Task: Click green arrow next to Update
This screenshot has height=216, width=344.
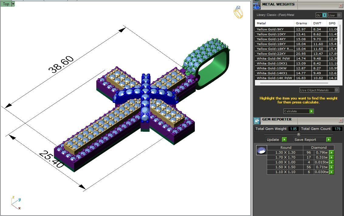Action: coord(284,140)
